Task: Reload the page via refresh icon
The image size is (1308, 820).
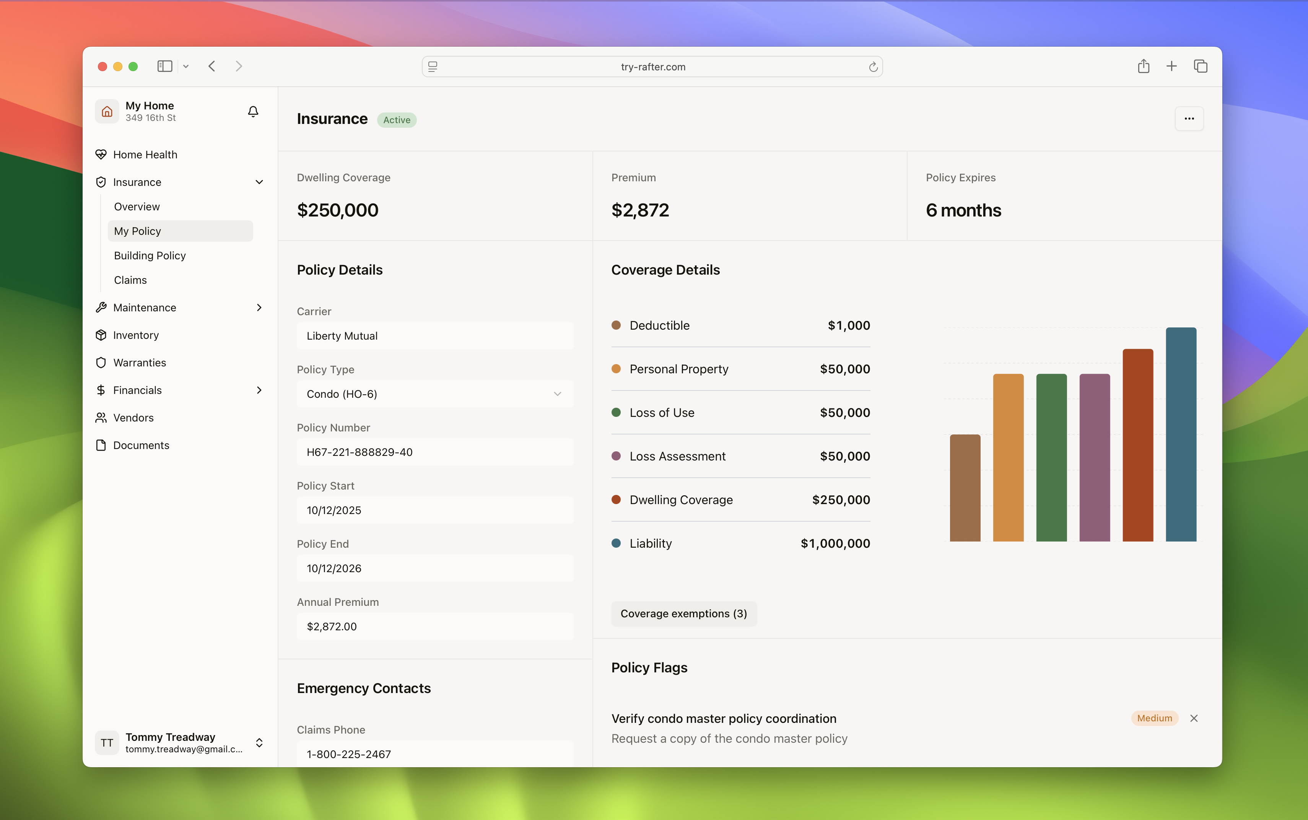Action: click(x=873, y=67)
